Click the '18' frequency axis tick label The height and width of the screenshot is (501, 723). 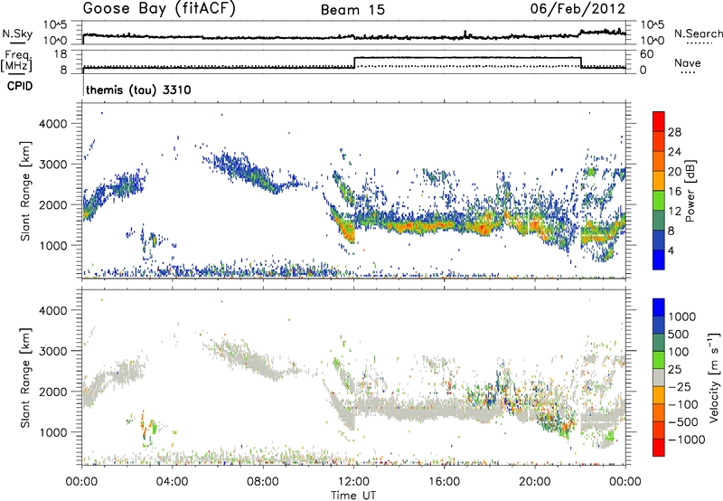click(x=60, y=54)
